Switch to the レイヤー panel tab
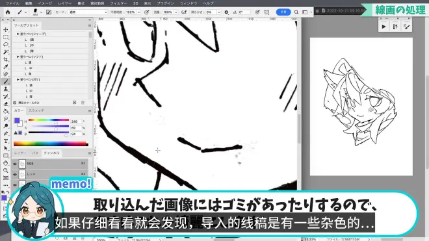This screenshot has width=429, height=241. point(20,153)
